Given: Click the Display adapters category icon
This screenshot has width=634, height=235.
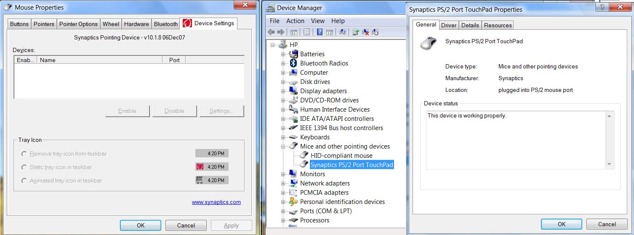Looking at the screenshot, I should click(293, 91).
